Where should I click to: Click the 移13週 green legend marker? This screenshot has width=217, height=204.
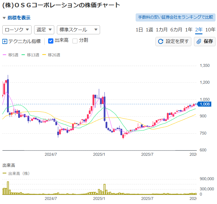(23, 55)
